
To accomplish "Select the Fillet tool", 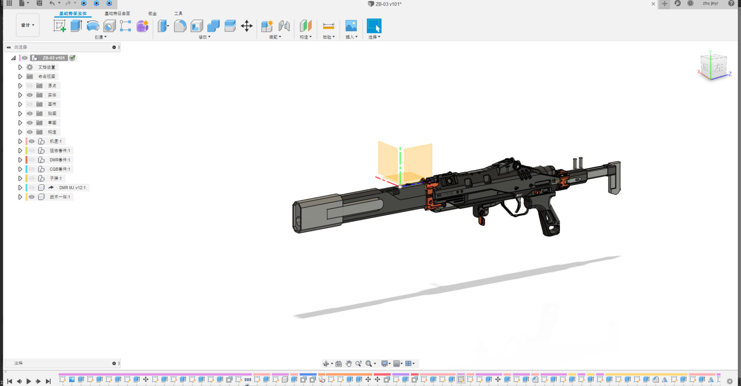I will coord(180,26).
